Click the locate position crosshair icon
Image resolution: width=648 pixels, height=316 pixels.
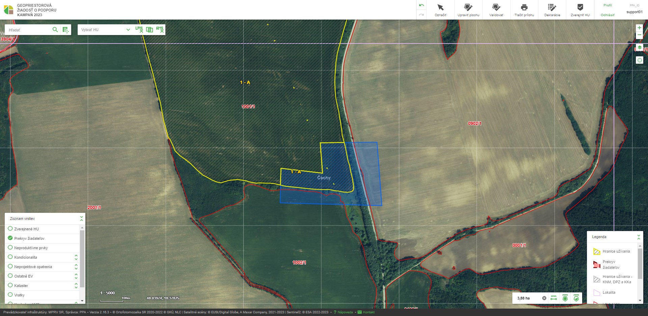[x=639, y=60]
